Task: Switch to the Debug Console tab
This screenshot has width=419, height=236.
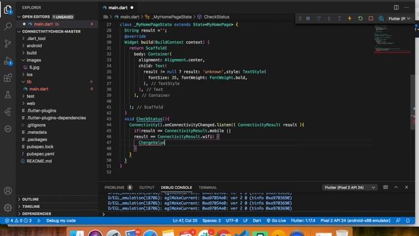Action: [x=176, y=187]
